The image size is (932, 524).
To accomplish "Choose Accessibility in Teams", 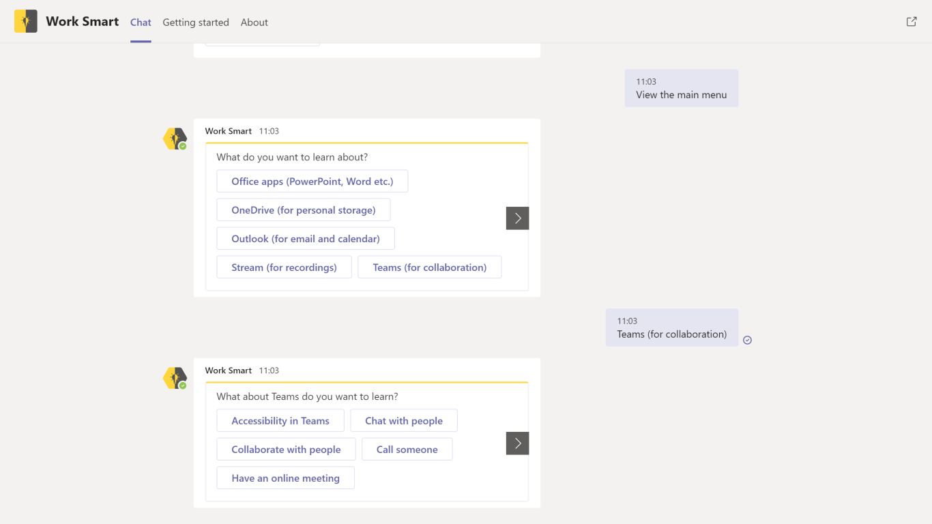I will (x=280, y=421).
